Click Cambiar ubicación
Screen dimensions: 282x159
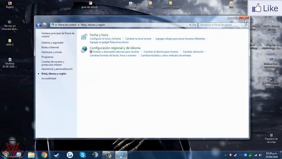pos(193,52)
